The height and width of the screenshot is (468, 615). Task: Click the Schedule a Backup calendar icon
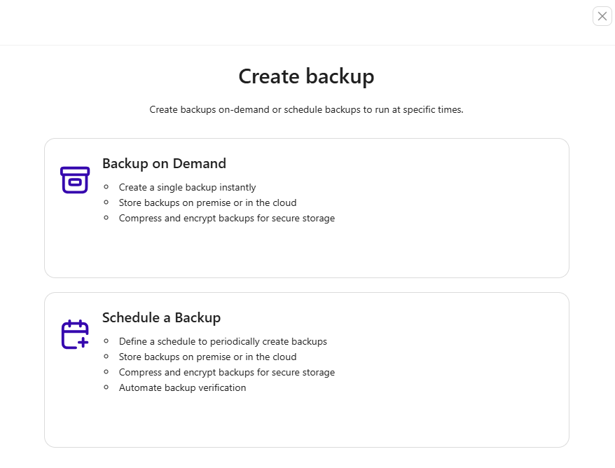[x=75, y=334]
